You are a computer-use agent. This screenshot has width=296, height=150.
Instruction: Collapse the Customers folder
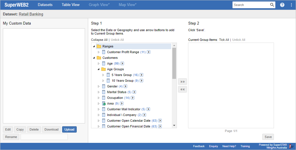pyautogui.click(x=94, y=58)
